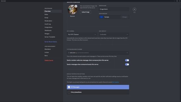Edit the Server Name field

point(114,9)
